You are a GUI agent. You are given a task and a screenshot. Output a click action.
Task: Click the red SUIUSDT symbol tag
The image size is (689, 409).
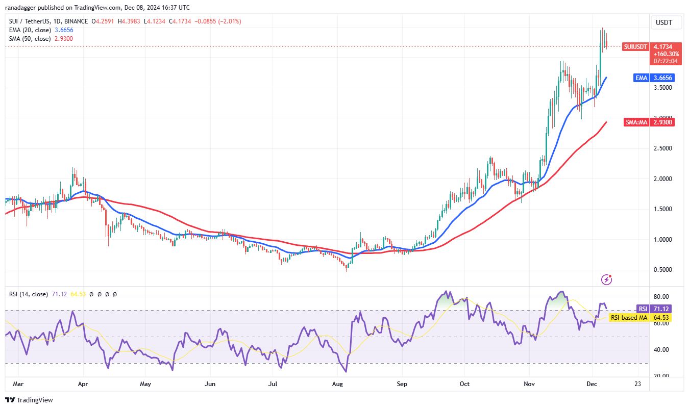point(635,47)
